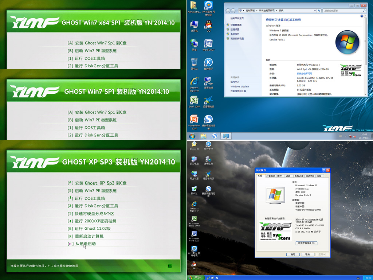
Task: Open 计算机 icon on Win7 desktop
Action: pyautogui.click(x=194, y=26)
